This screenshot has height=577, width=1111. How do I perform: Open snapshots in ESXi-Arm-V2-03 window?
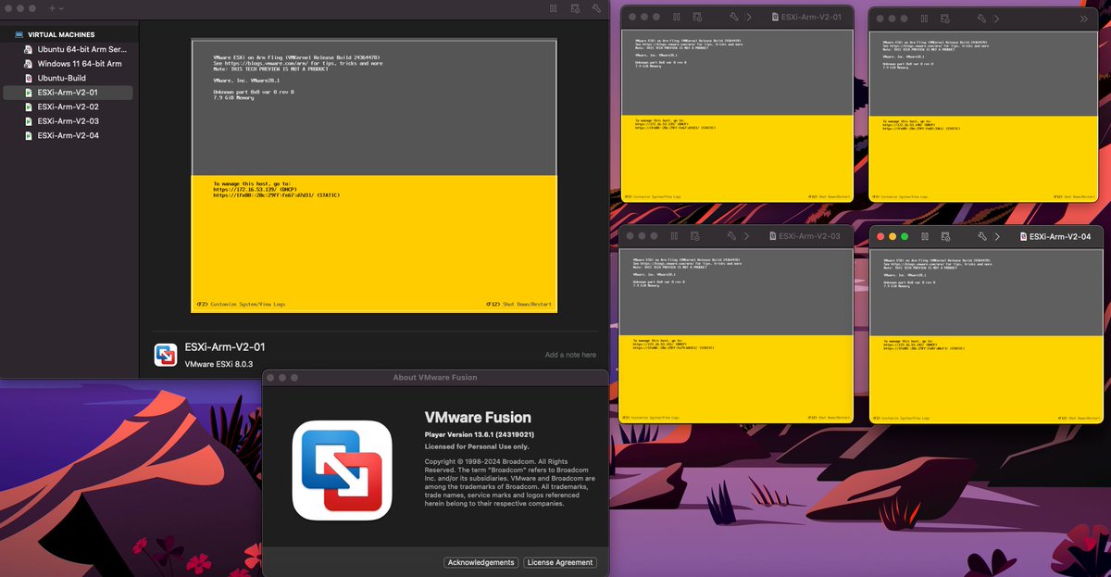pyautogui.click(x=694, y=236)
